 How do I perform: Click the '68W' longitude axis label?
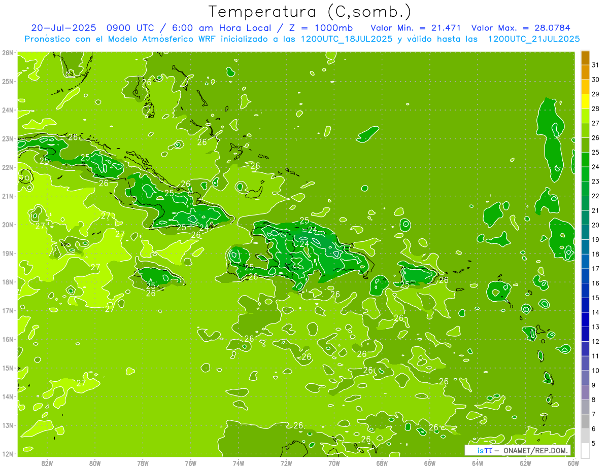(382, 463)
